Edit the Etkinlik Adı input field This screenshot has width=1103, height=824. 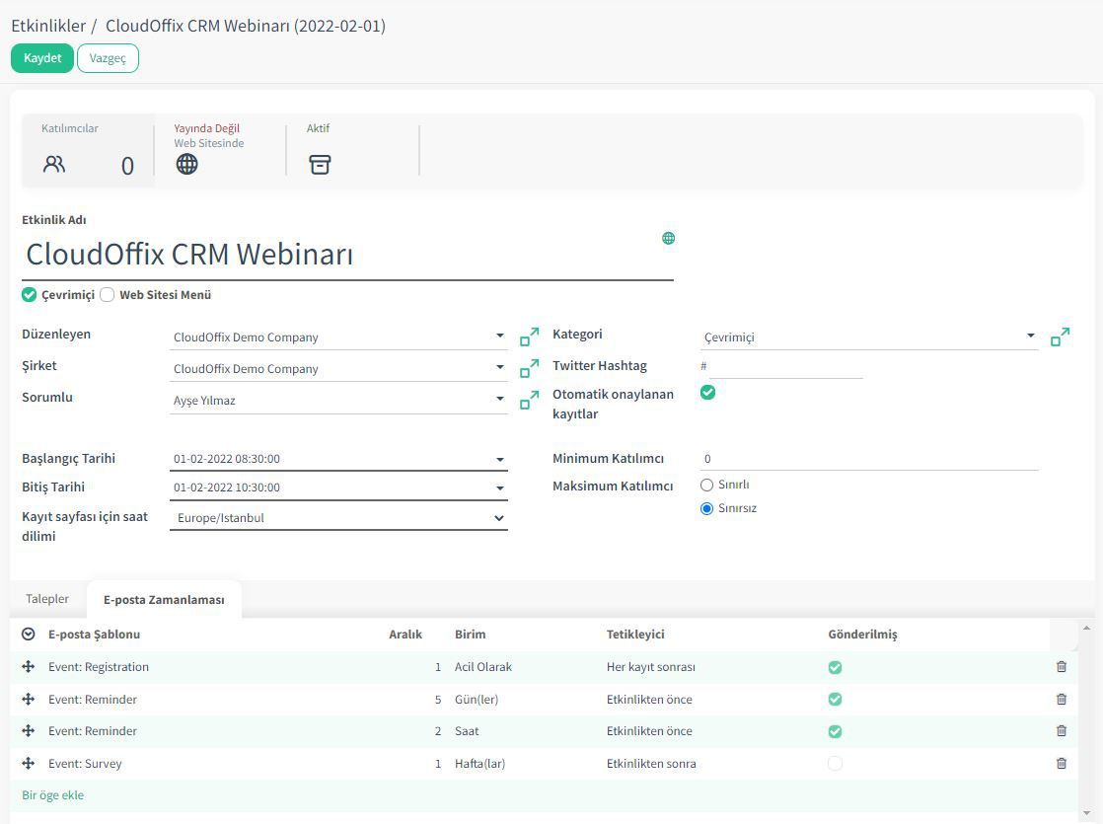pyautogui.click(x=347, y=254)
